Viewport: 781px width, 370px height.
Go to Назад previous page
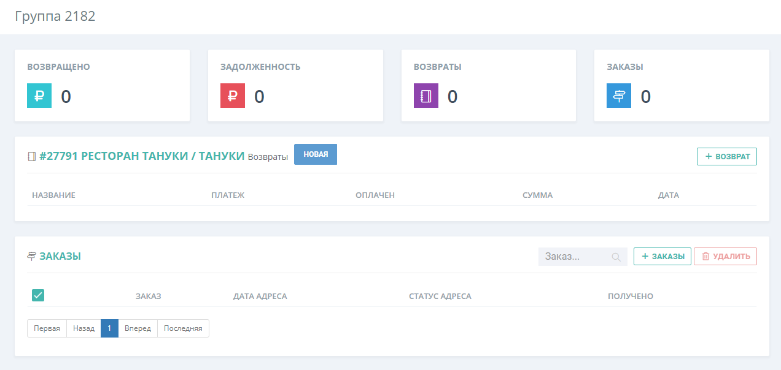(x=84, y=328)
